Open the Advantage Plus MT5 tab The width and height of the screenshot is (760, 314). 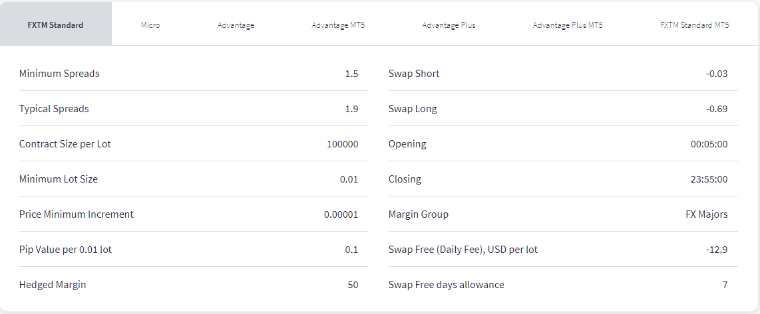[568, 25]
